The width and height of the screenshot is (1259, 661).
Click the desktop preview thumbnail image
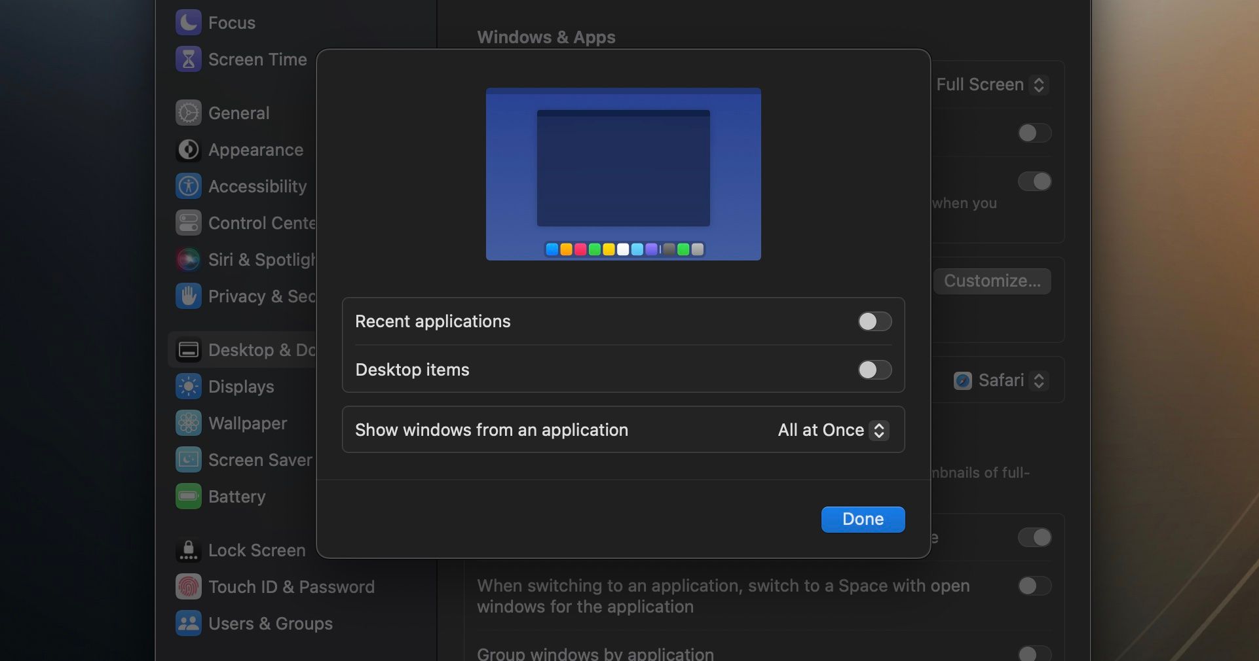623,174
